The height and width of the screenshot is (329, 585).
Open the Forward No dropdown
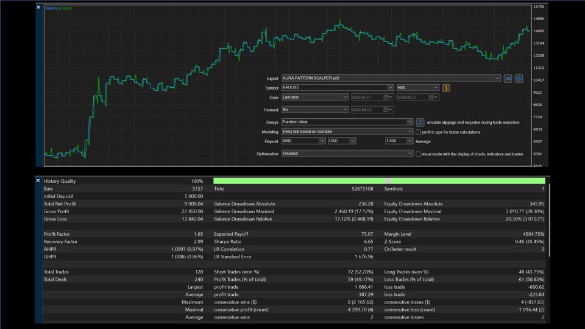315,109
